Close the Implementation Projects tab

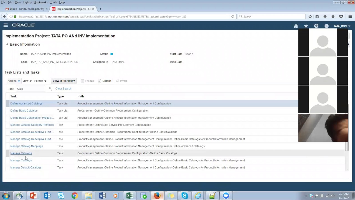tap(93, 9)
